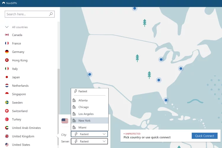Screen dimensions: 222x148
Task: Focus the Search here input field
Action: 27,14
